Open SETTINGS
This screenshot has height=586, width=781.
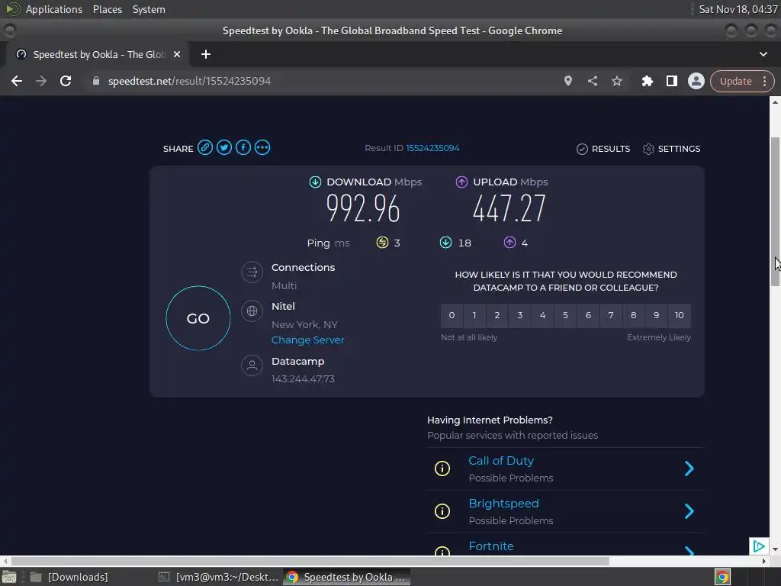pos(671,149)
